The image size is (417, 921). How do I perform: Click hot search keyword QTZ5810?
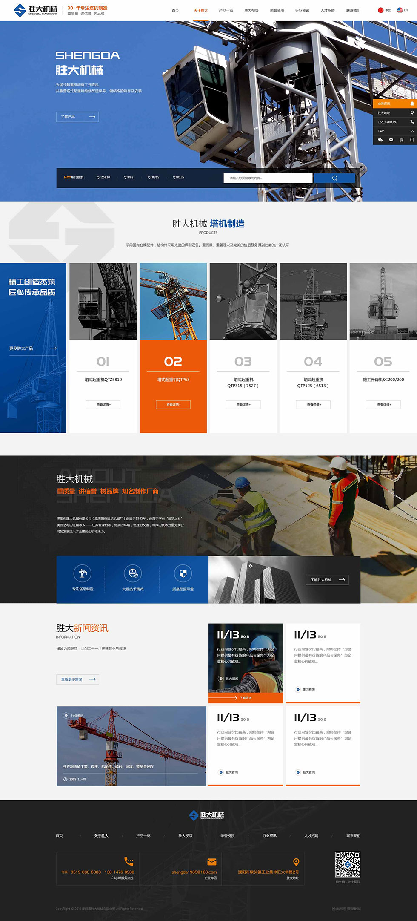click(103, 178)
